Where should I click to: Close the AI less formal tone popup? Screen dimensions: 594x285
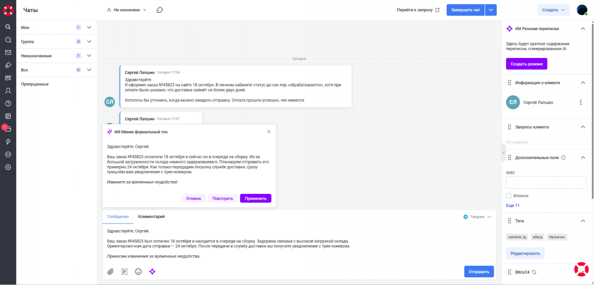269,132
